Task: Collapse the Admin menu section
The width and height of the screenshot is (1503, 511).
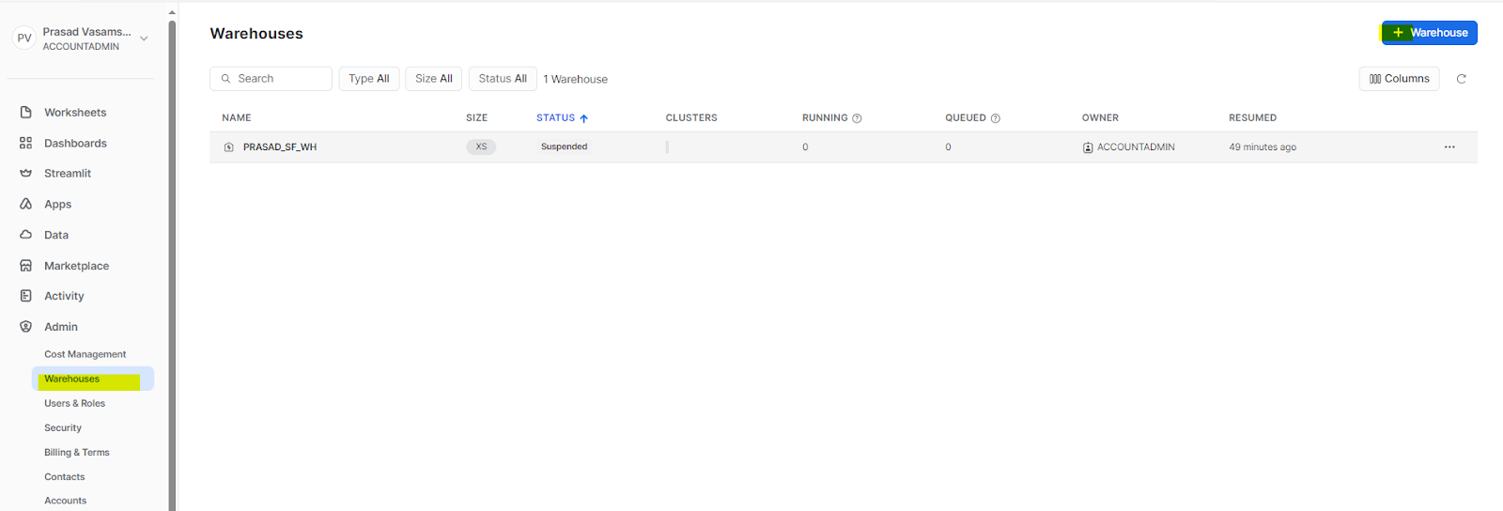Action: coord(61,327)
